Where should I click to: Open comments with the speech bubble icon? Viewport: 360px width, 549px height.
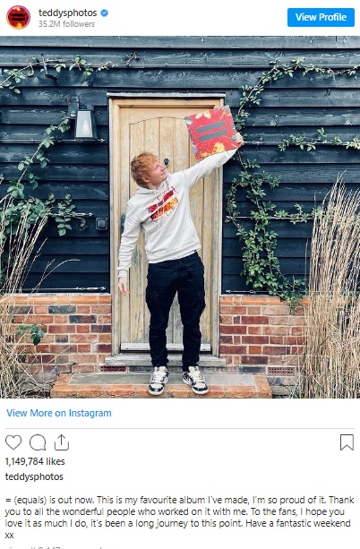pyautogui.click(x=38, y=442)
